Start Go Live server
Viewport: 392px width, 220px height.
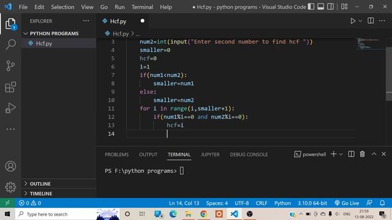pyautogui.click(x=347, y=203)
